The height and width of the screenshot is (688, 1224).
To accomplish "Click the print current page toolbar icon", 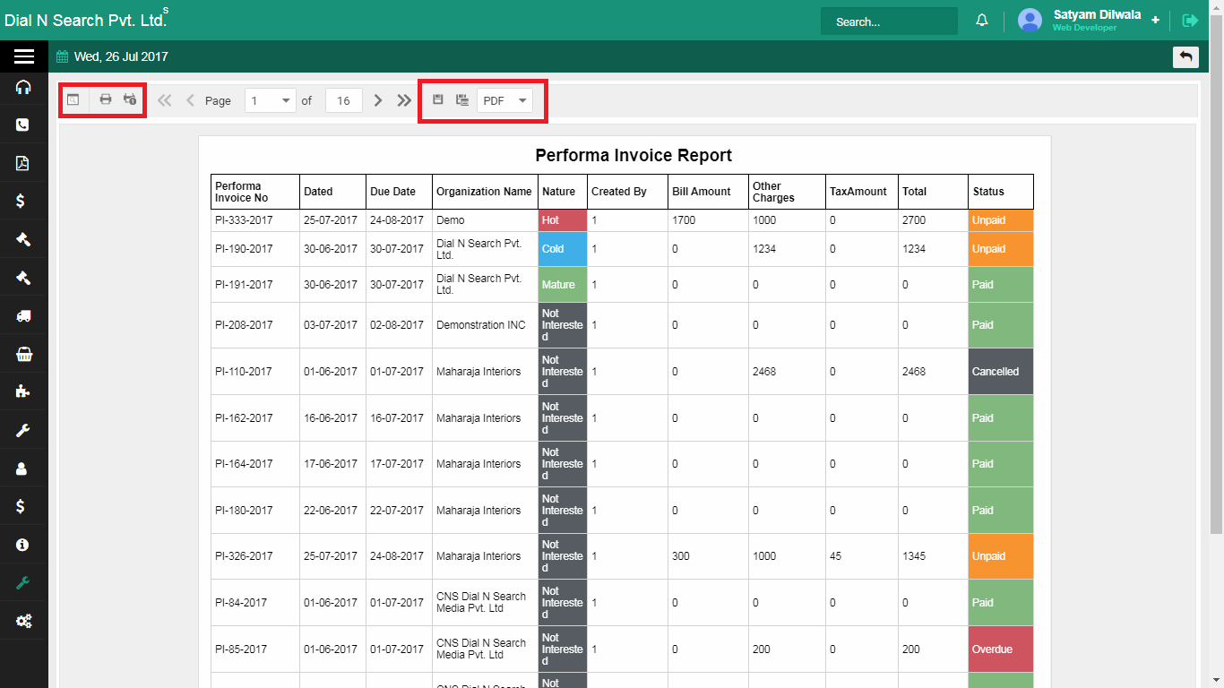I will 130,99.
